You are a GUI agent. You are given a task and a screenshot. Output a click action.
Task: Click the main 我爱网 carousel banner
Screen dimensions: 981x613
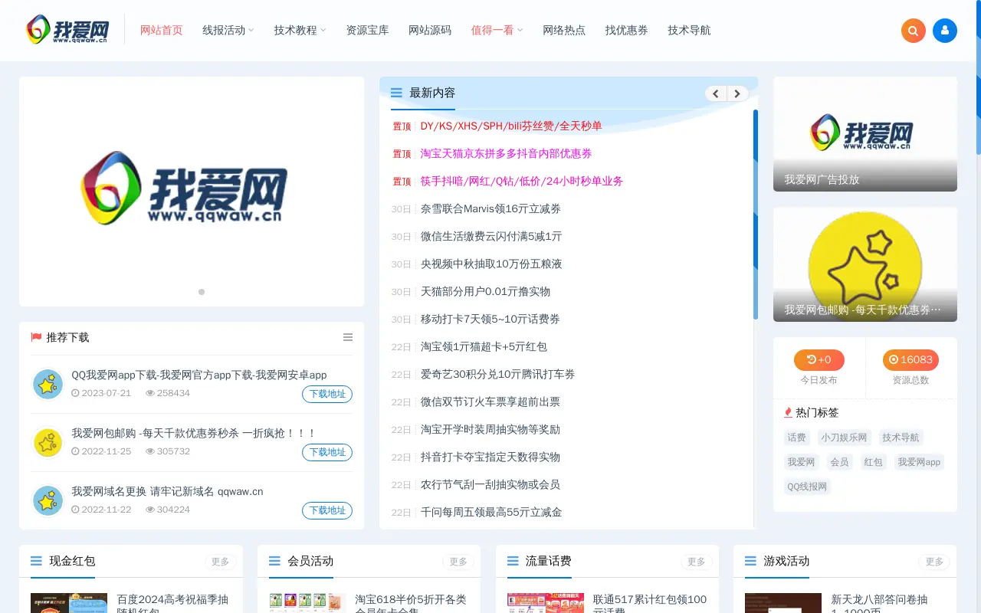click(192, 192)
